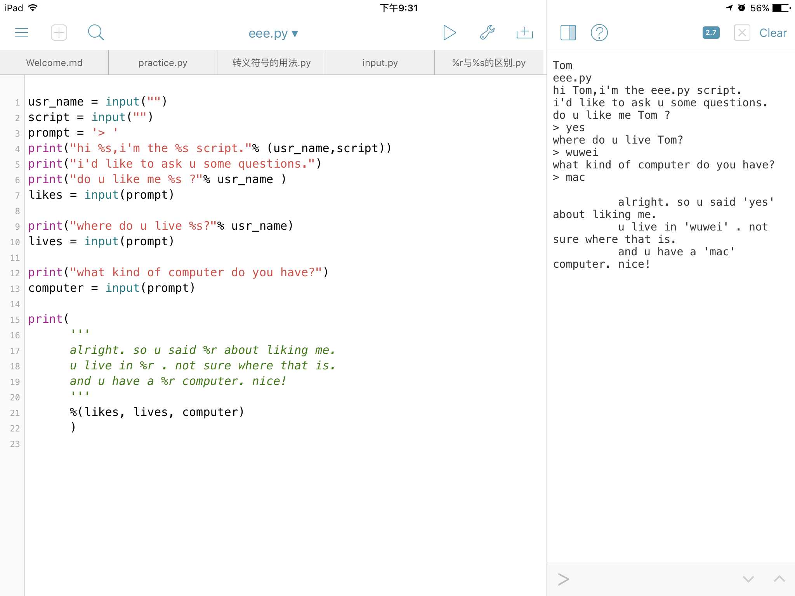Show previous console history with up chevron
The image size is (795, 596).
point(779,579)
